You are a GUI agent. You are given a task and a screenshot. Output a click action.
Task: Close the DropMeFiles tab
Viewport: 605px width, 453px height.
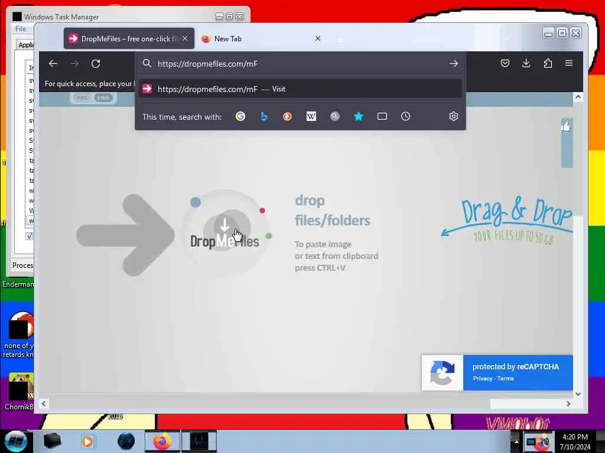pyautogui.click(x=185, y=38)
